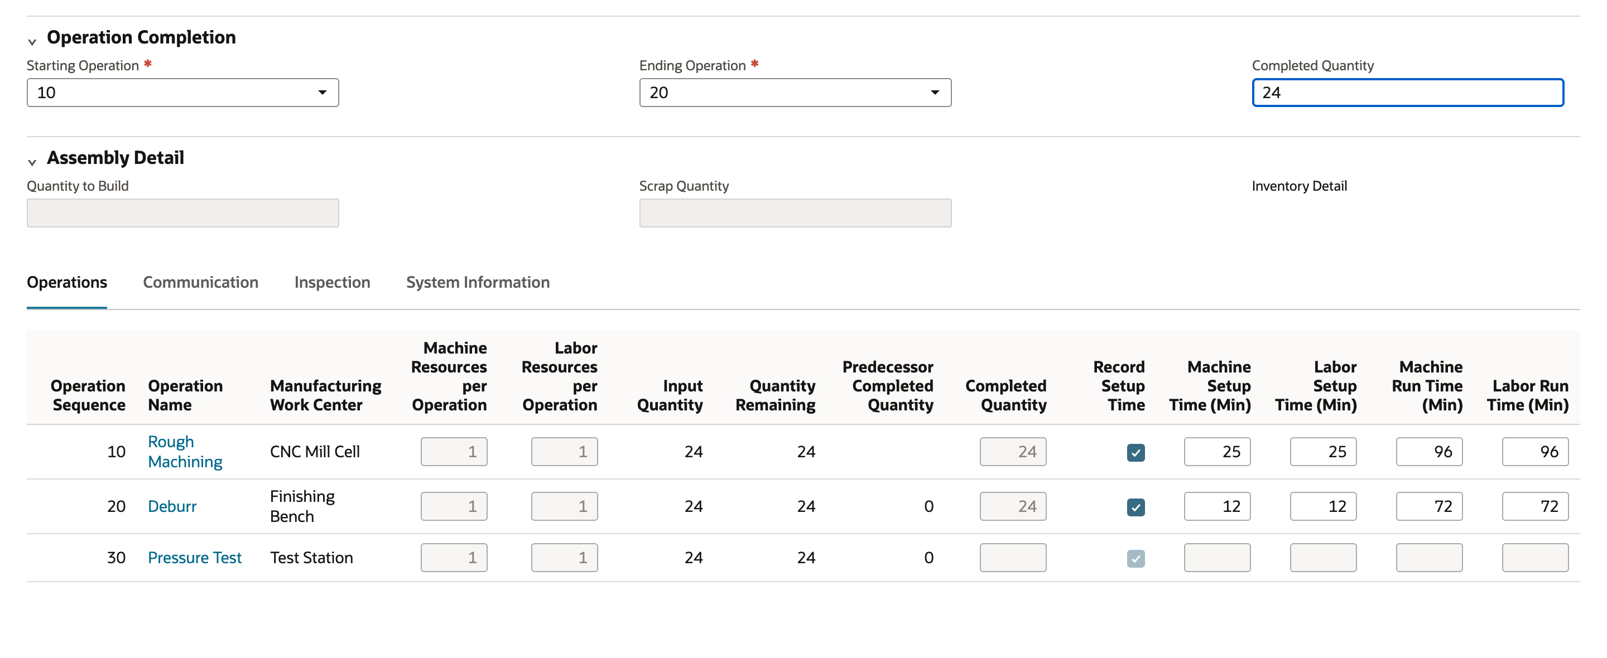Switch to the Operations tab
This screenshot has height=658, width=1607.
click(x=67, y=283)
